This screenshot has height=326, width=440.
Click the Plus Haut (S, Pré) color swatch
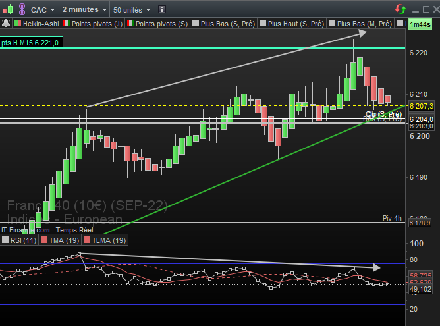[x=263, y=23]
